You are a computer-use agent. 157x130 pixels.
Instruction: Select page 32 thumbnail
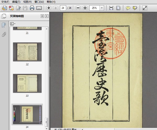pyautogui.click(x=27, y=52)
